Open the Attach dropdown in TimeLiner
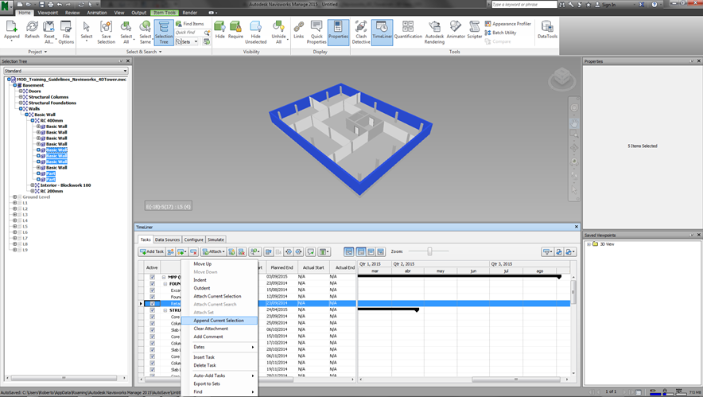The height and width of the screenshot is (397, 703). coord(213,251)
